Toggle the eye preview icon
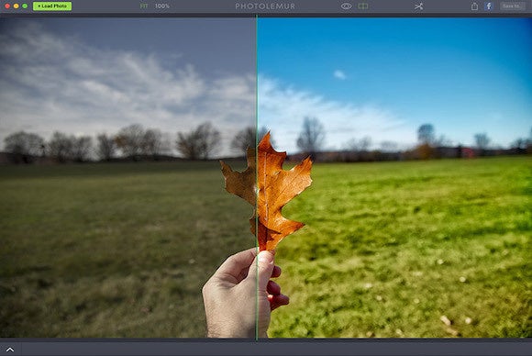Screen dimensions: 532x356 pyautogui.click(x=346, y=6)
